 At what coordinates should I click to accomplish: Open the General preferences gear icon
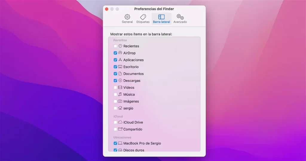127,17
